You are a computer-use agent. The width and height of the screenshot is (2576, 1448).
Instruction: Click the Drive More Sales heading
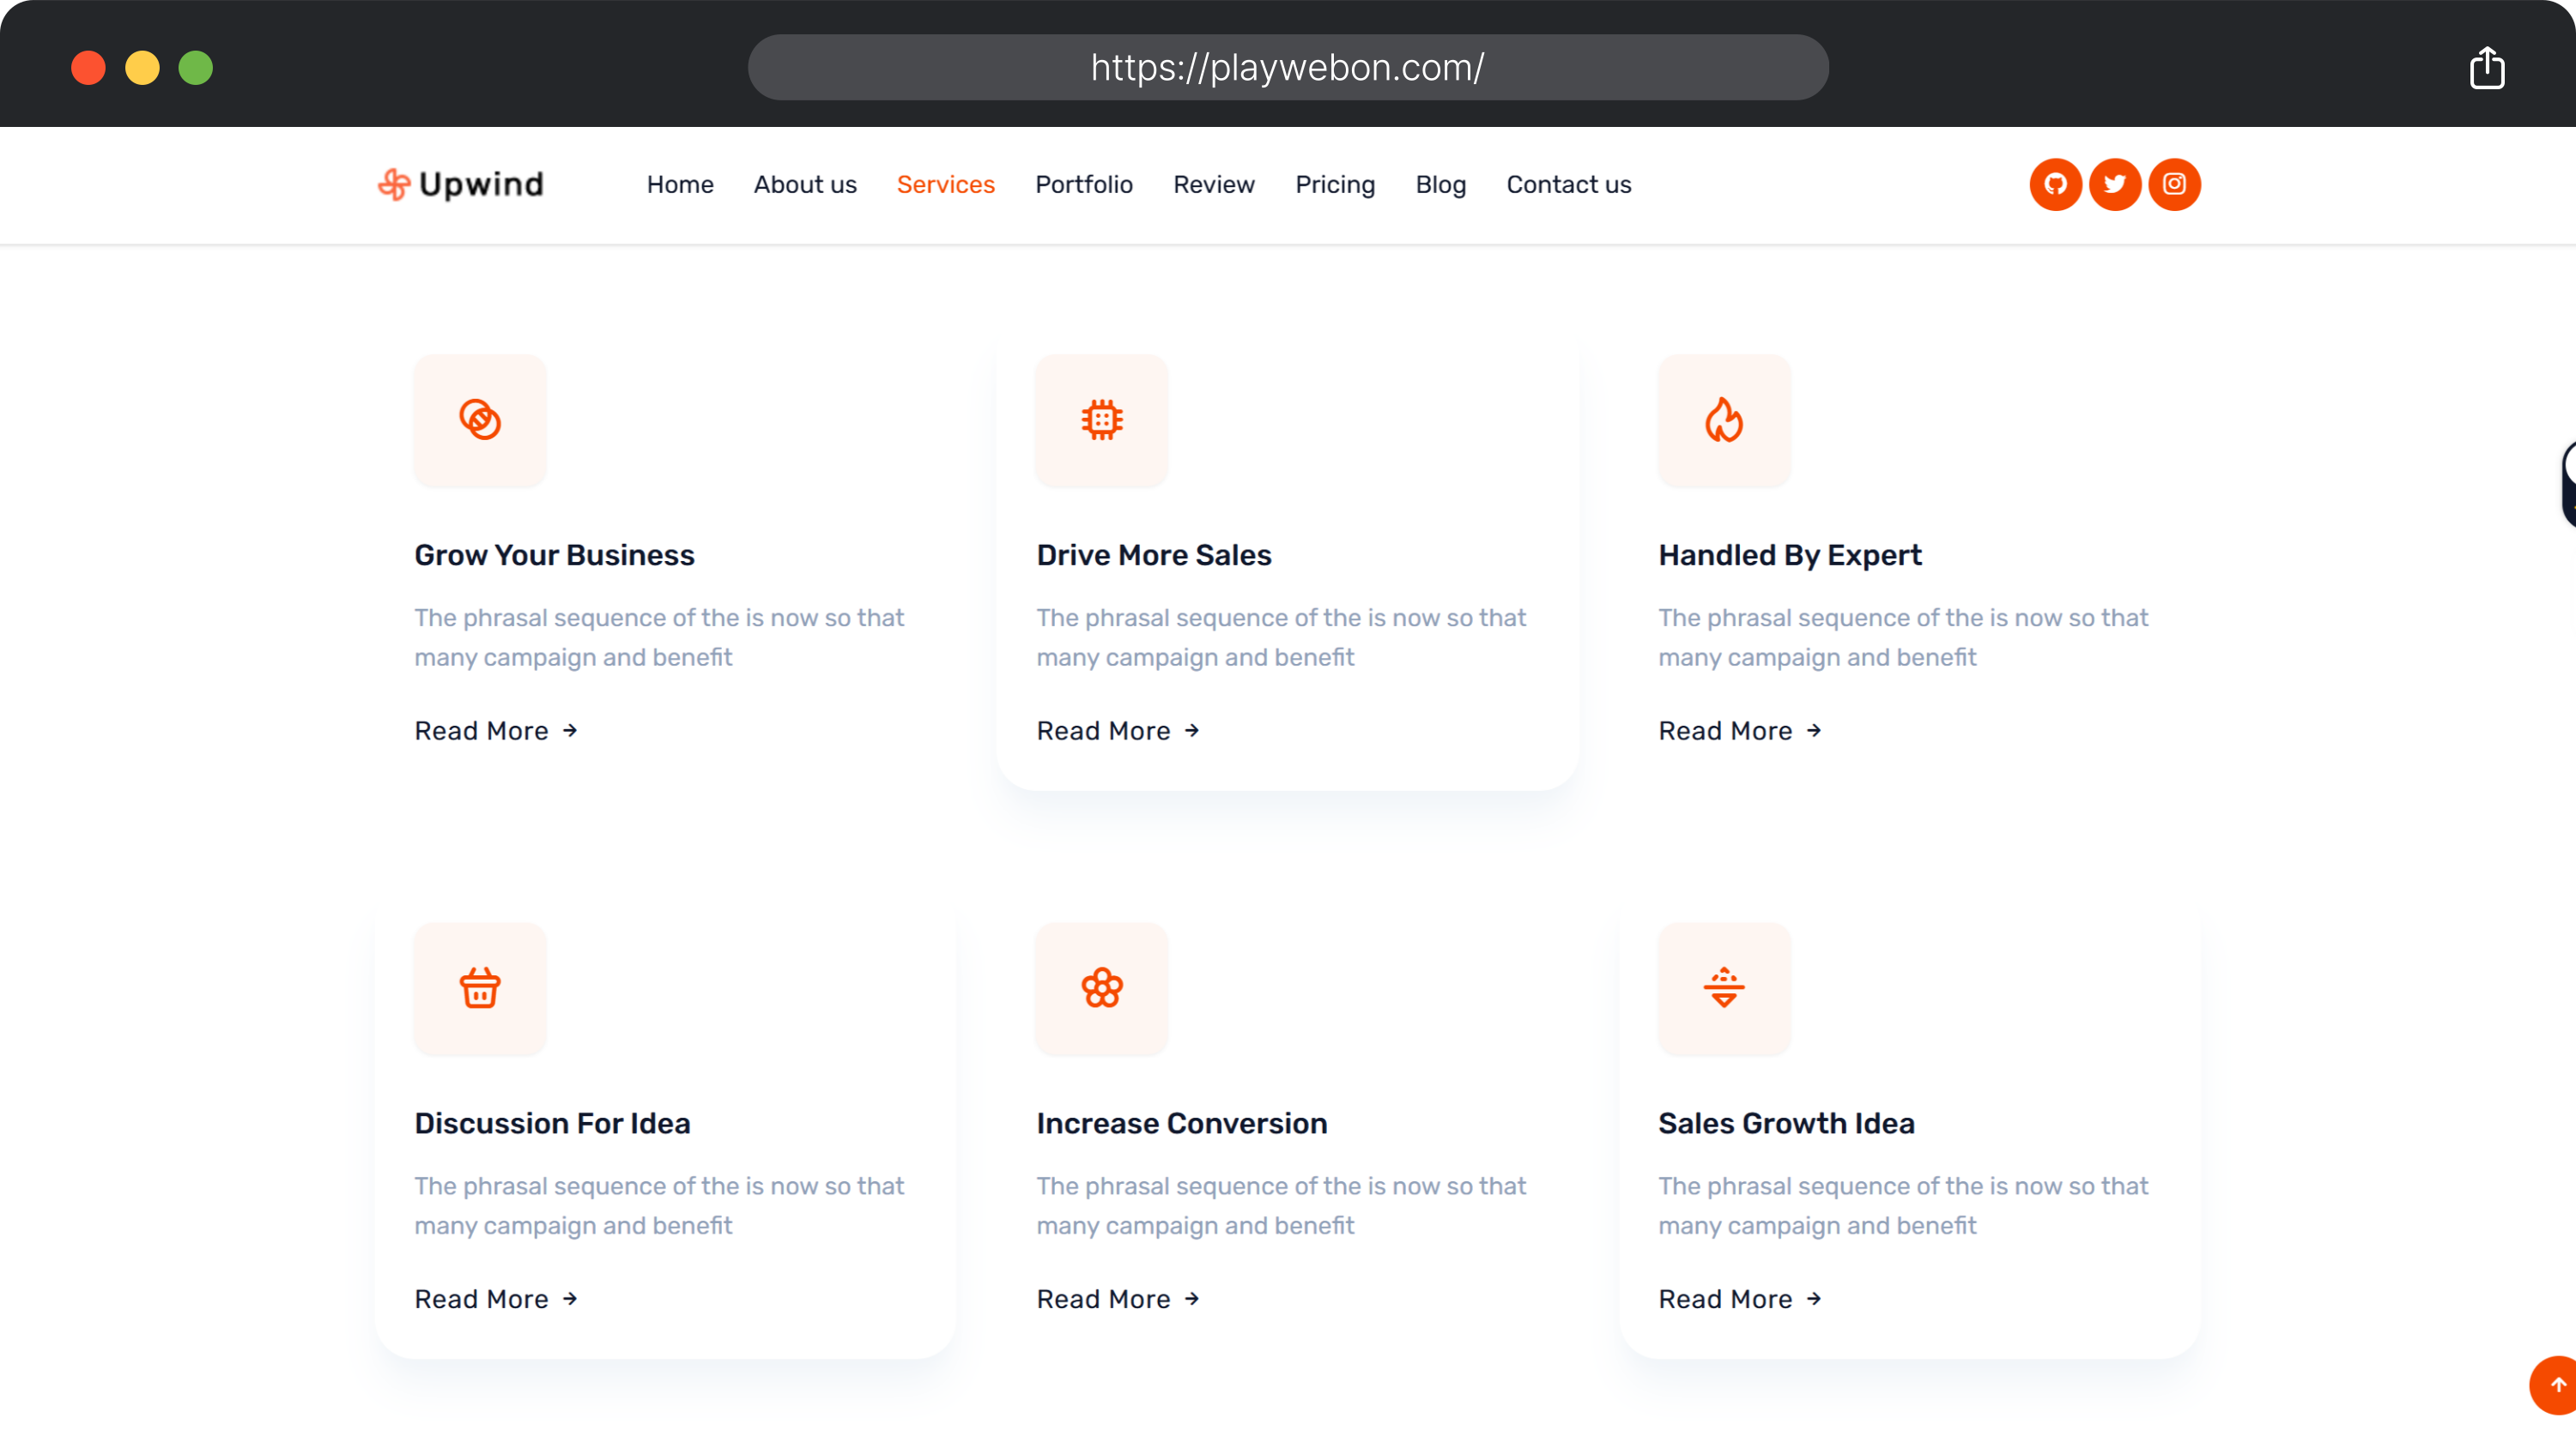tap(1154, 555)
